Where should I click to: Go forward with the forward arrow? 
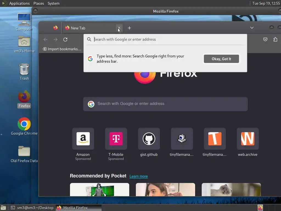click(55, 40)
